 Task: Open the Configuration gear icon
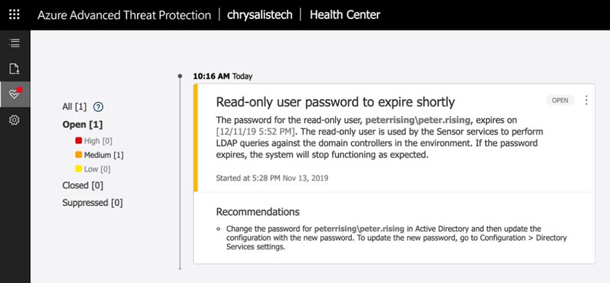coord(15,120)
